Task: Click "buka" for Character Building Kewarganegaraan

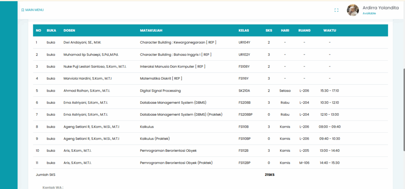Action: tap(51, 42)
